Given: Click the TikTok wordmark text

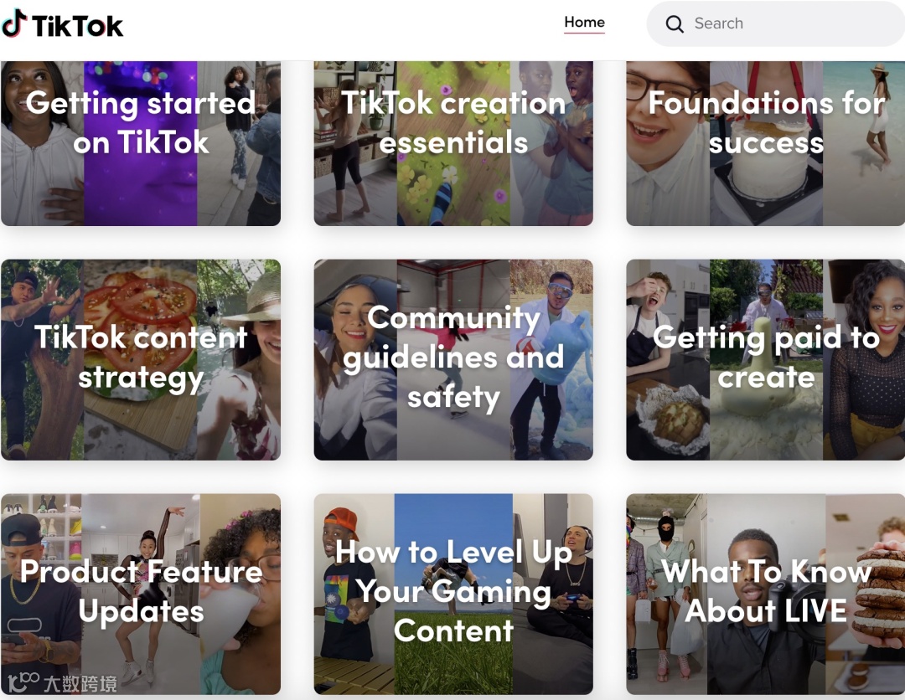Looking at the screenshot, I should pos(77,26).
